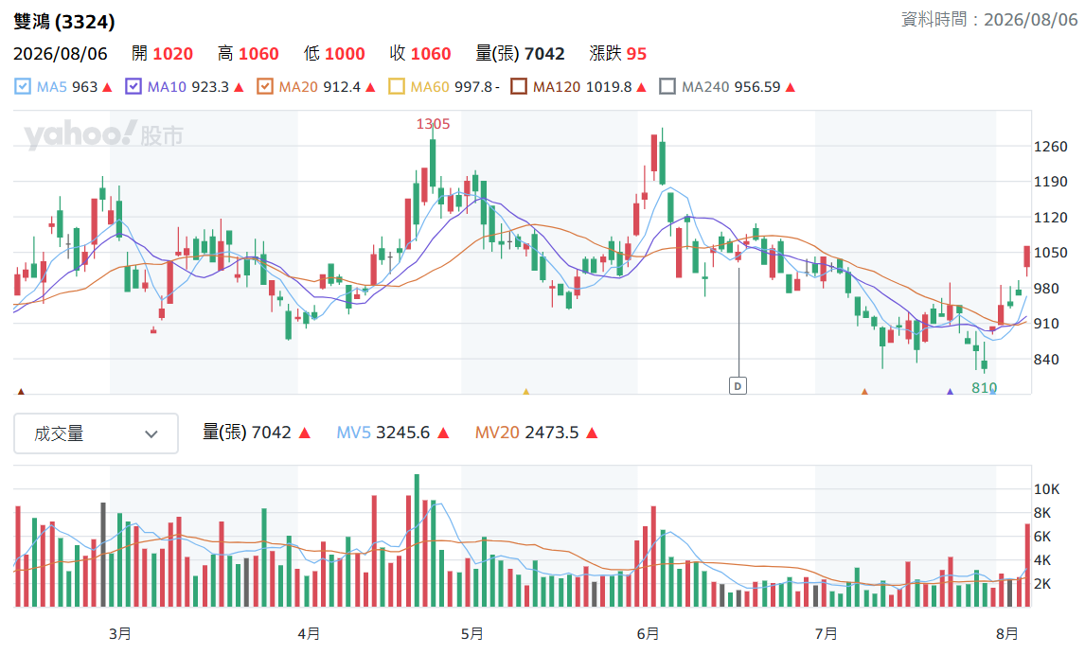
Task: Click the 1305 high price label
Action: click(x=434, y=124)
